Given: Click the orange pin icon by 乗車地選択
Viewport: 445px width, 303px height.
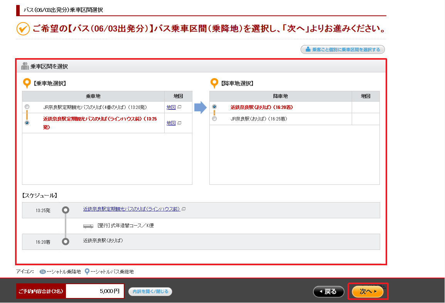Looking at the screenshot, I should pyautogui.click(x=27, y=83).
